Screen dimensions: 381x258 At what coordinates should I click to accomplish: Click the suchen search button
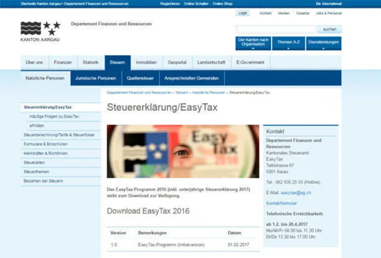tap(330, 29)
